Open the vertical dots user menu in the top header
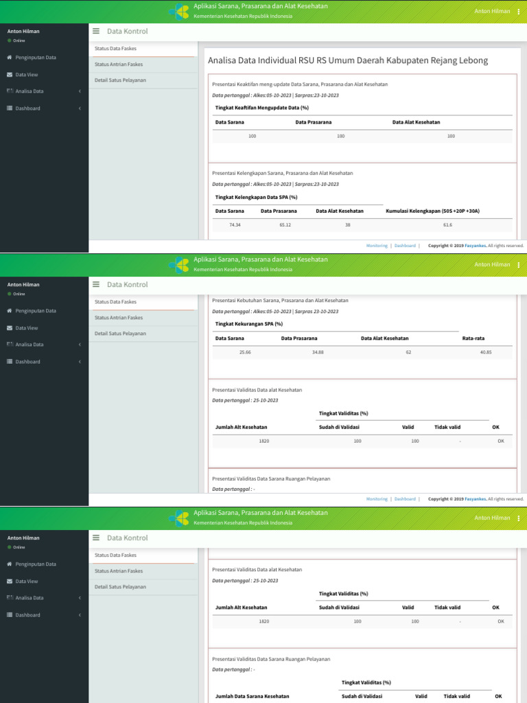 click(518, 12)
